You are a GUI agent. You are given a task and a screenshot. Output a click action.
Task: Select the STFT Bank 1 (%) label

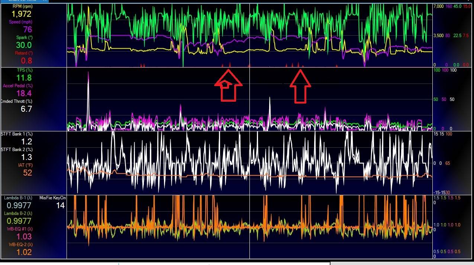point(17,134)
